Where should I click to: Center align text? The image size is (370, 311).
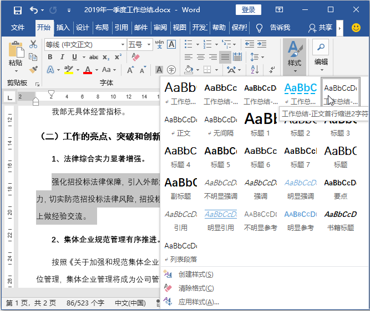(201, 57)
